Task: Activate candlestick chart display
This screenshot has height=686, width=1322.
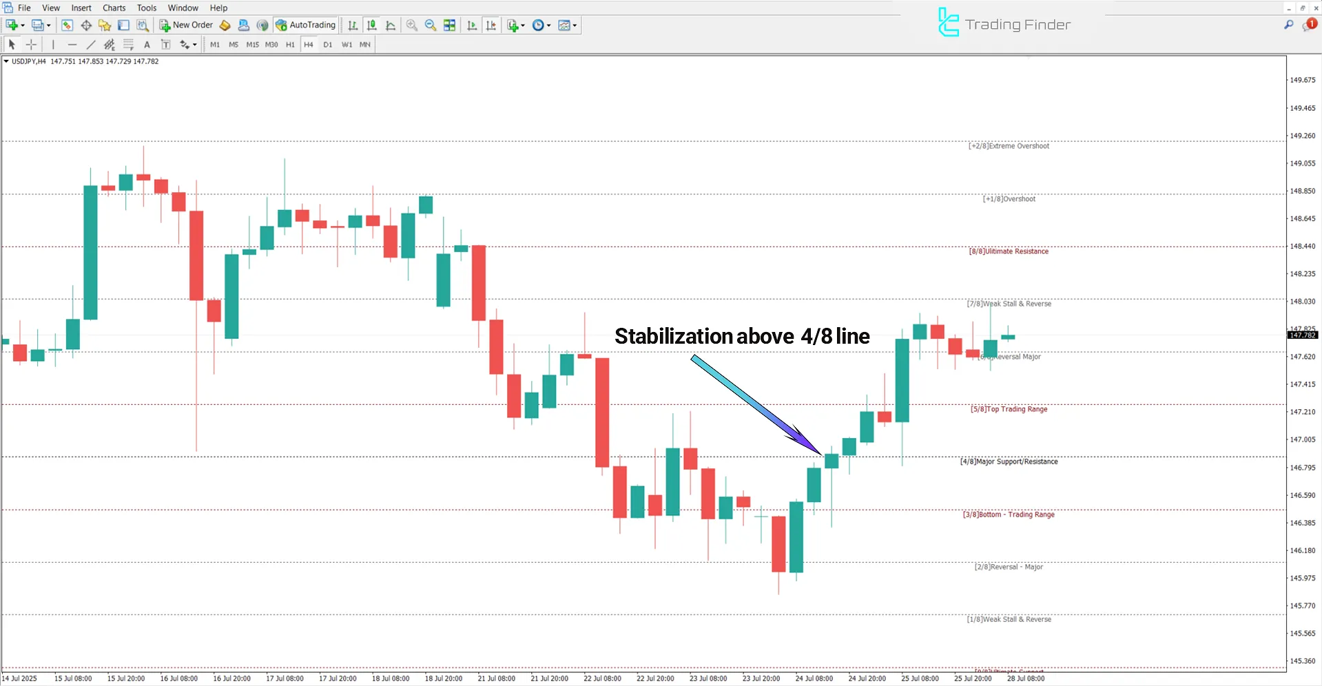Action: click(x=371, y=25)
